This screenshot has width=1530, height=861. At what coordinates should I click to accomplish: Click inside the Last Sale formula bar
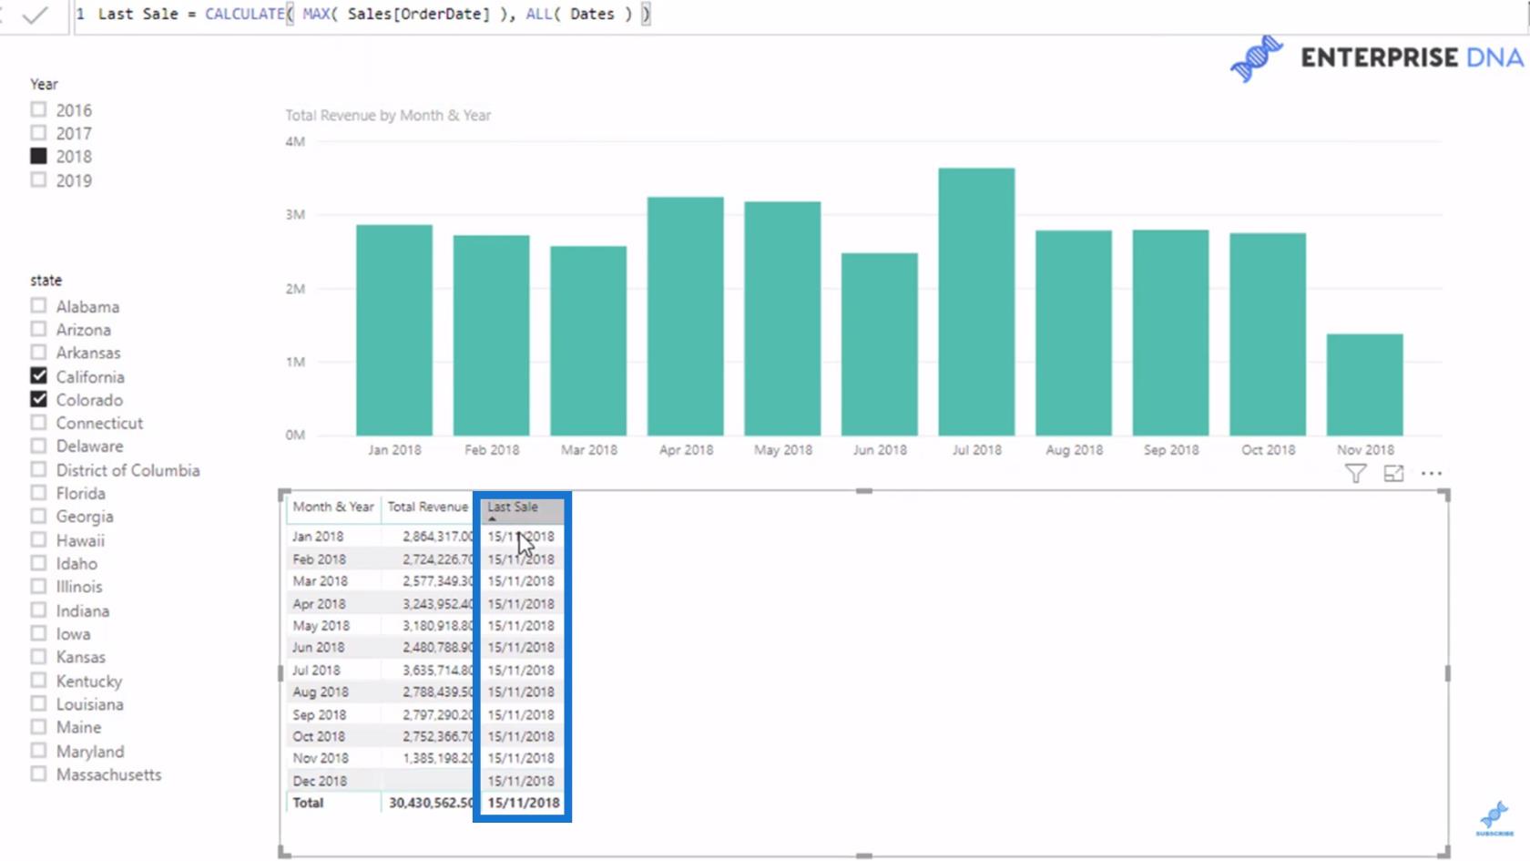(801, 15)
